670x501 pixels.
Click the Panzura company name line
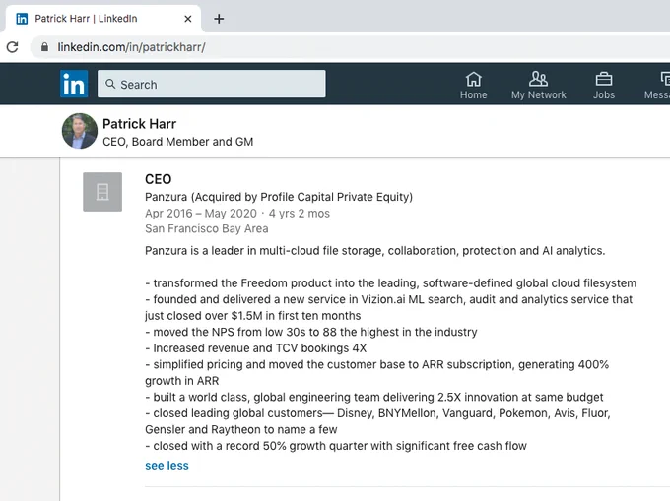pos(279,197)
